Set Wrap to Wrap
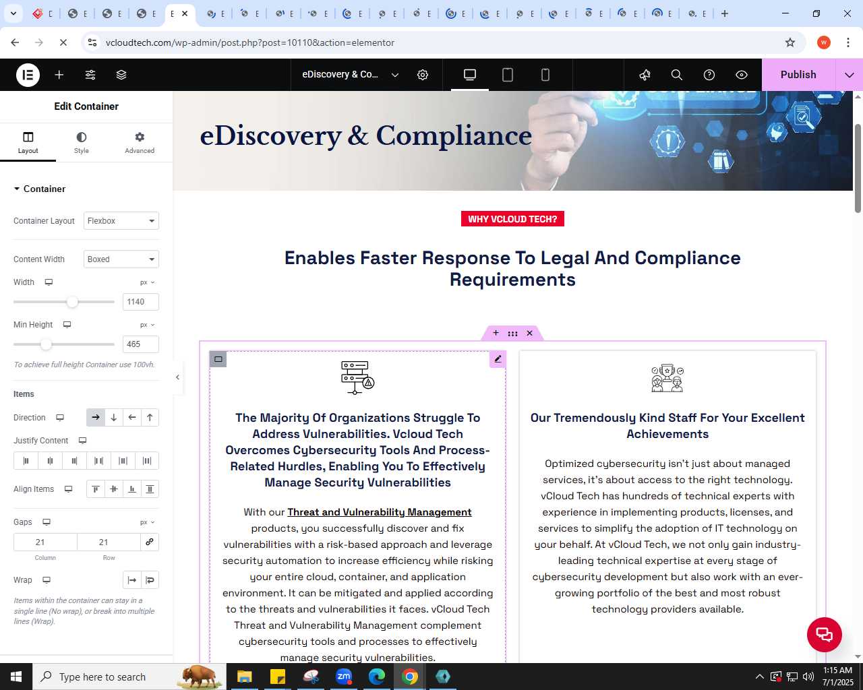This screenshot has width=863, height=690. coord(150,580)
